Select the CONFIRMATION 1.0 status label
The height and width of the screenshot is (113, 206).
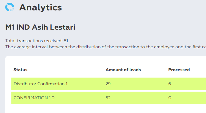click(x=34, y=98)
